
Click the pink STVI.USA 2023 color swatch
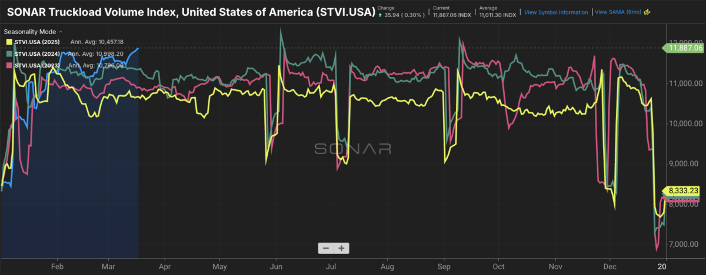[x=9, y=65]
